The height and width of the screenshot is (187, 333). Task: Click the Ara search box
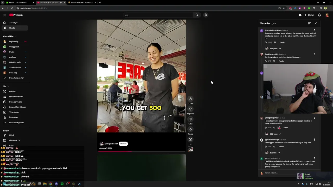coord(158,15)
